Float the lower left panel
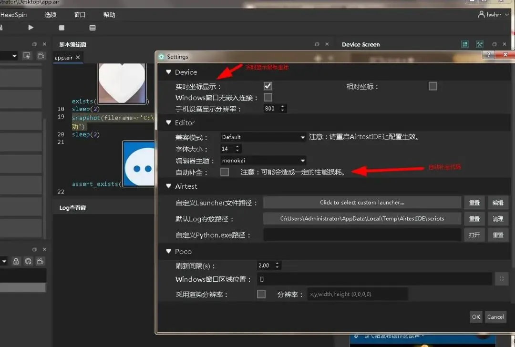This screenshot has width=515, height=347. [x=34, y=249]
